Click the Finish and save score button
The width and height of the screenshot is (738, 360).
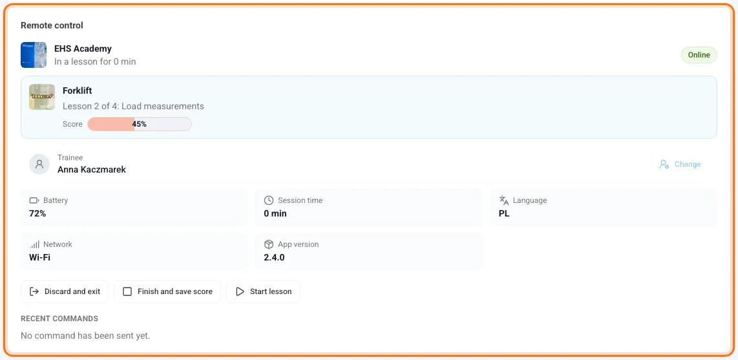coord(167,291)
